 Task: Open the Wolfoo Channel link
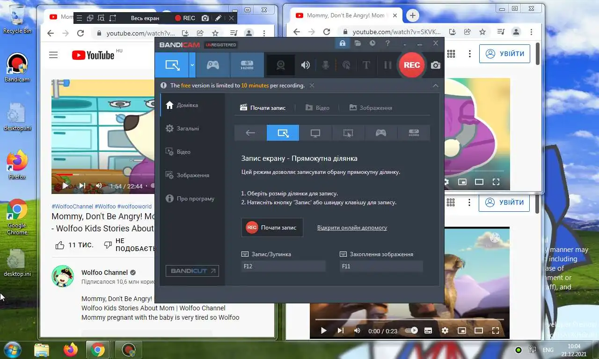[x=104, y=273]
